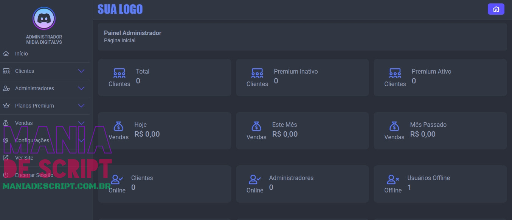Image resolution: width=512 pixels, height=220 pixels.
Task: Expand the Administradores menu chevron
Action: (x=81, y=88)
